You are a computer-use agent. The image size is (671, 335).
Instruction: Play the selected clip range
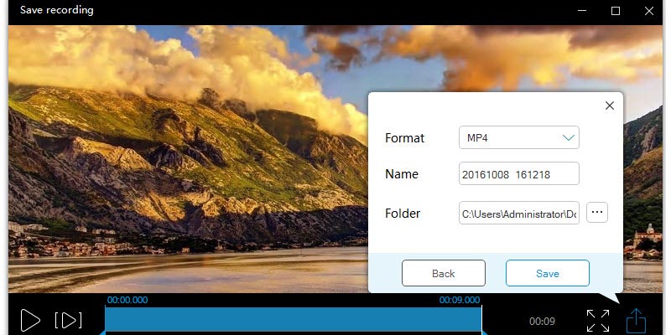tap(69, 321)
